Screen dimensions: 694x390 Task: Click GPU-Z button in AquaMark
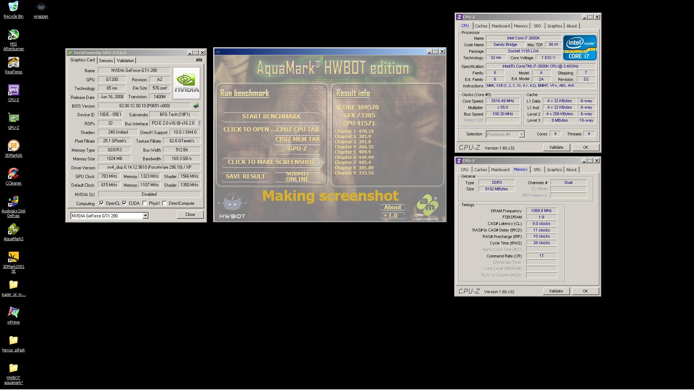tap(297, 148)
